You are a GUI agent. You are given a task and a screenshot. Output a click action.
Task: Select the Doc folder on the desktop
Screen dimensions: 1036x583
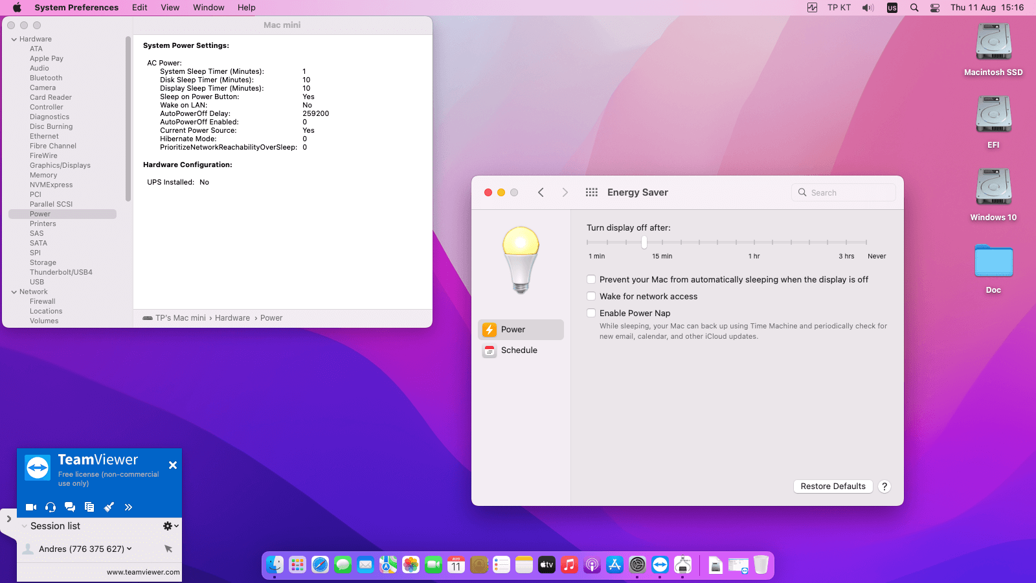[993, 268]
